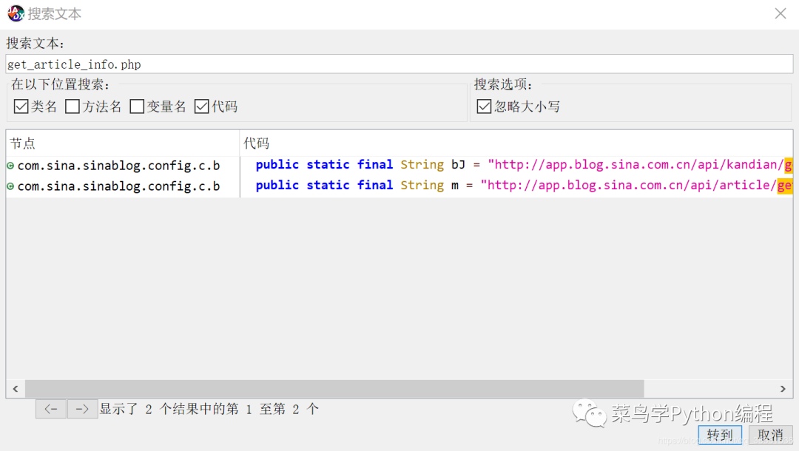Click the horizontal scrollbar right arrow
This screenshot has width=799, height=451.
tap(783, 389)
